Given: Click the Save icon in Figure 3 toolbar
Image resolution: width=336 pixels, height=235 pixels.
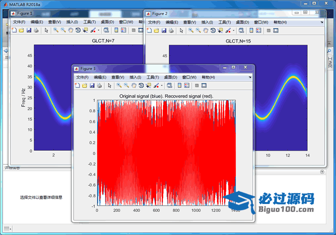Looking at the screenshot, I should point(92,86).
